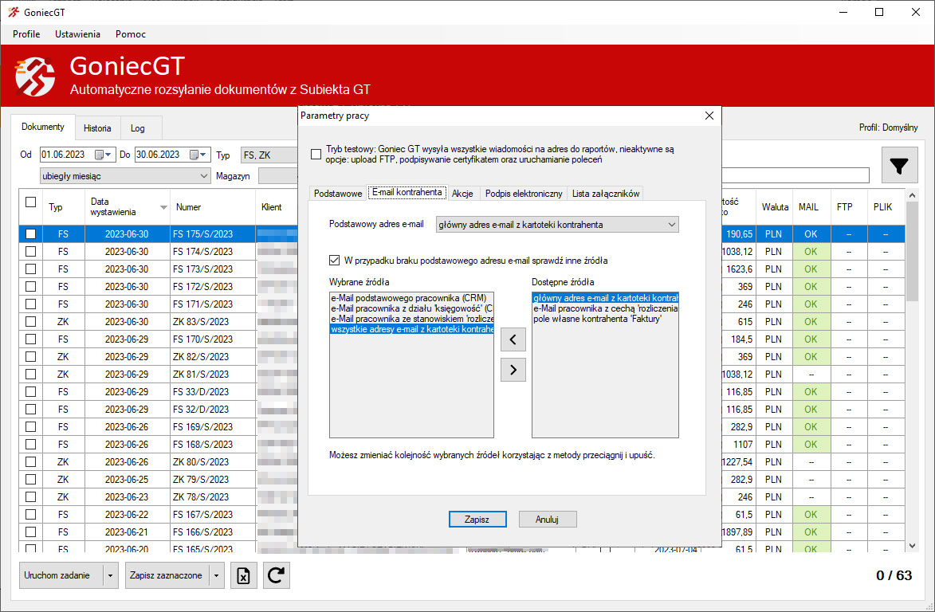Open the Podstawowy adres e-mail dropdown
The height and width of the screenshot is (612, 935).
557,225
